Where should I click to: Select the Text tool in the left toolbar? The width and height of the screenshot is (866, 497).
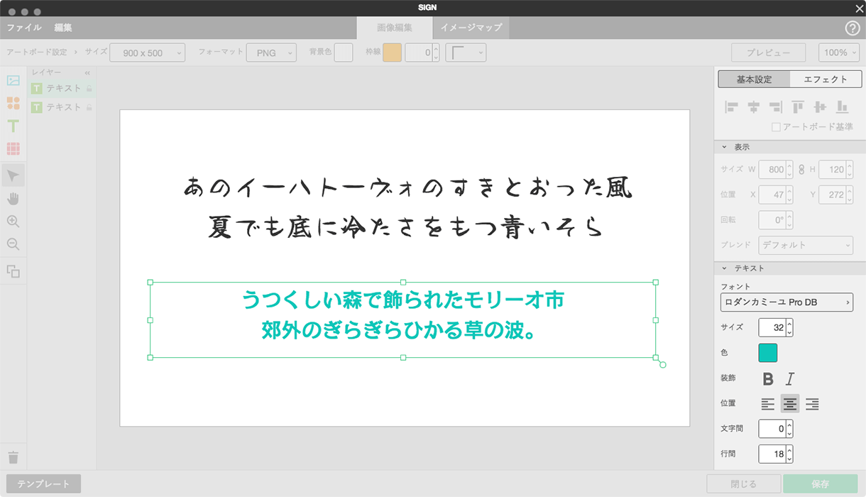[13, 126]
